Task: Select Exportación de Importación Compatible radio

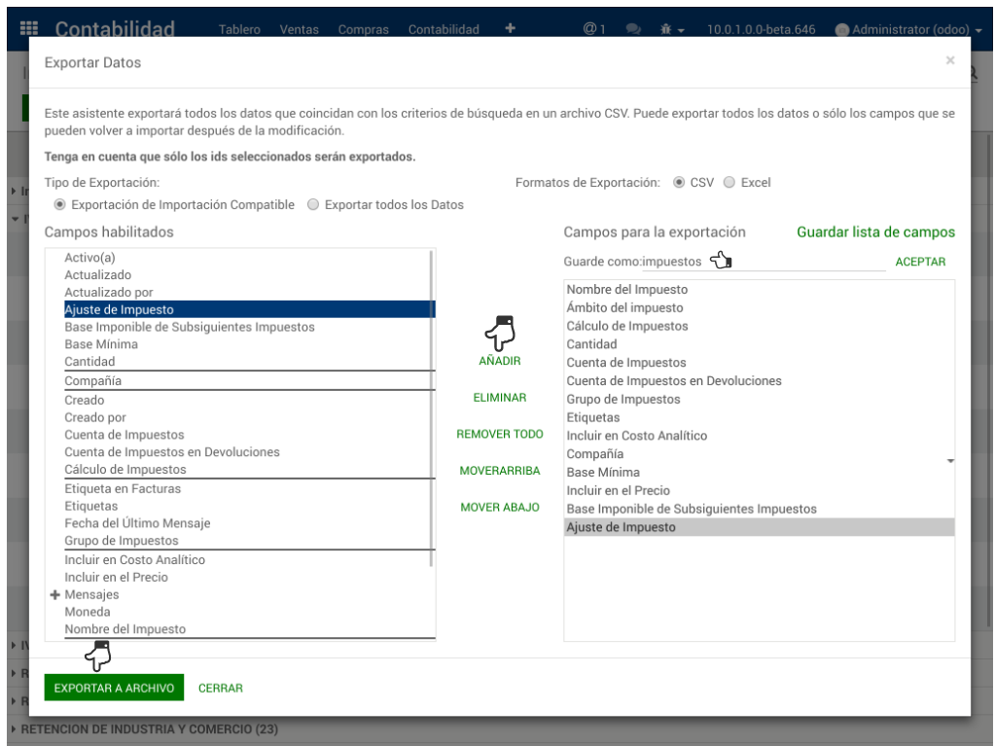Action: click(x=60, y=205)
